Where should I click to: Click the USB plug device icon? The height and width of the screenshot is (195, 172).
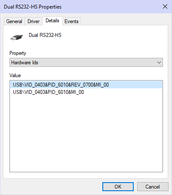click(16, 37)
